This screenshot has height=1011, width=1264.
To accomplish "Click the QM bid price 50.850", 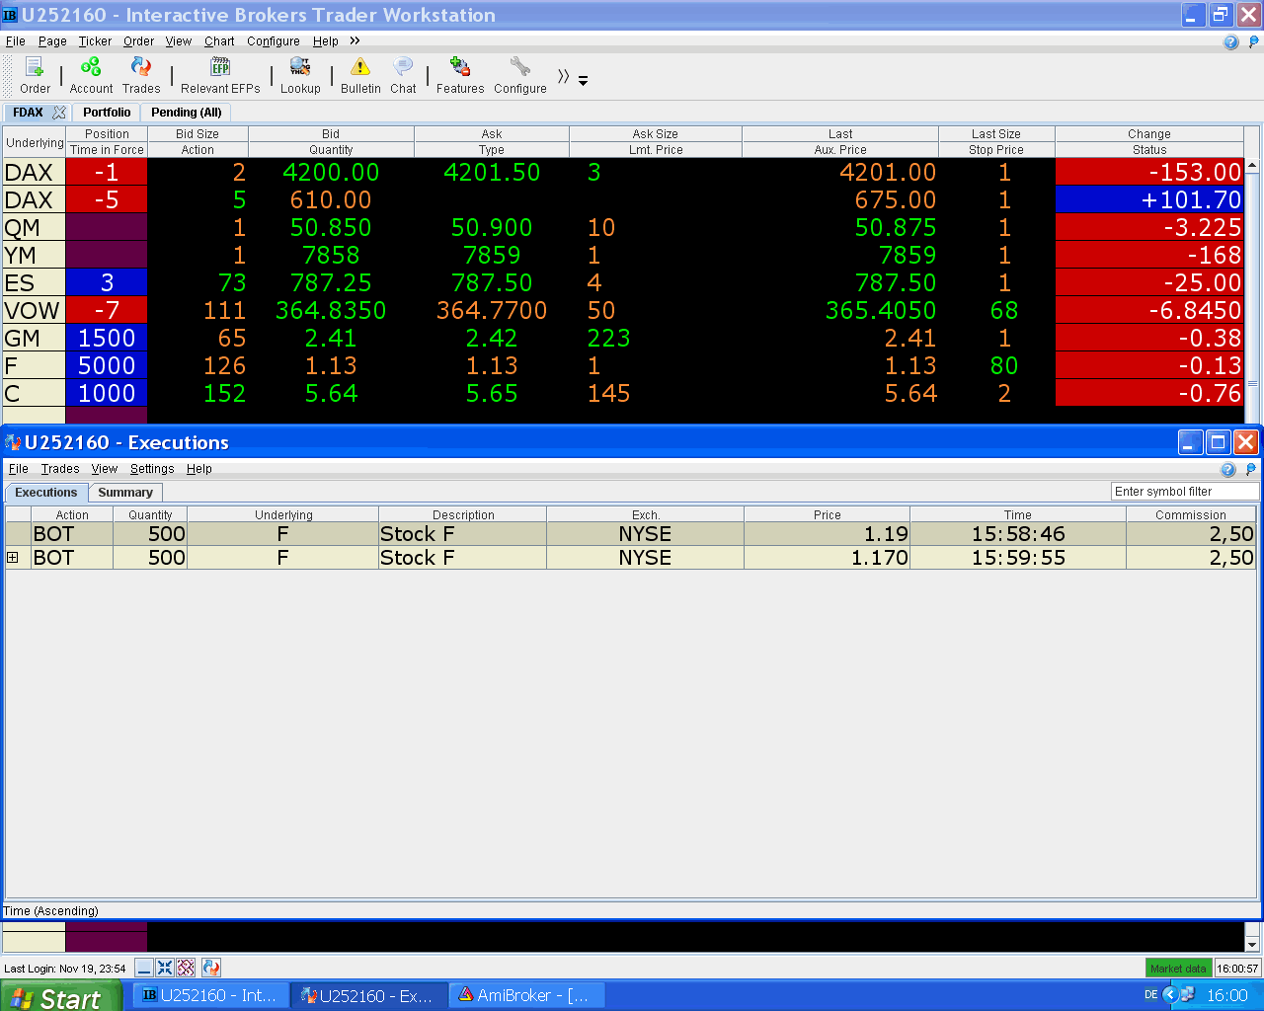I will click(x=331, y=227).
